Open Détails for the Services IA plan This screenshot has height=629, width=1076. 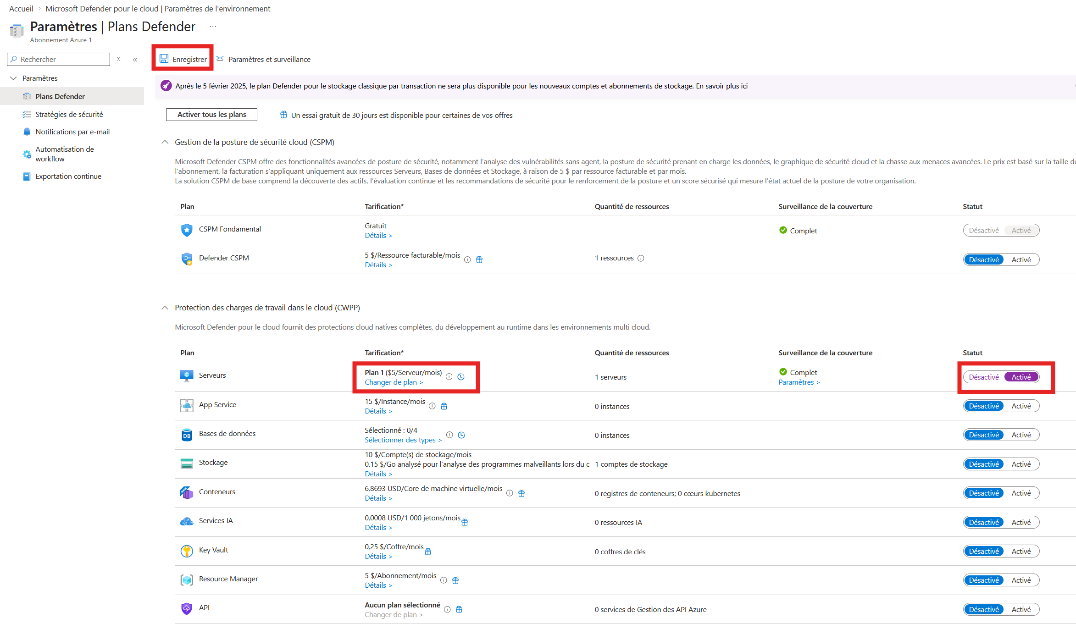click(378, 527)
